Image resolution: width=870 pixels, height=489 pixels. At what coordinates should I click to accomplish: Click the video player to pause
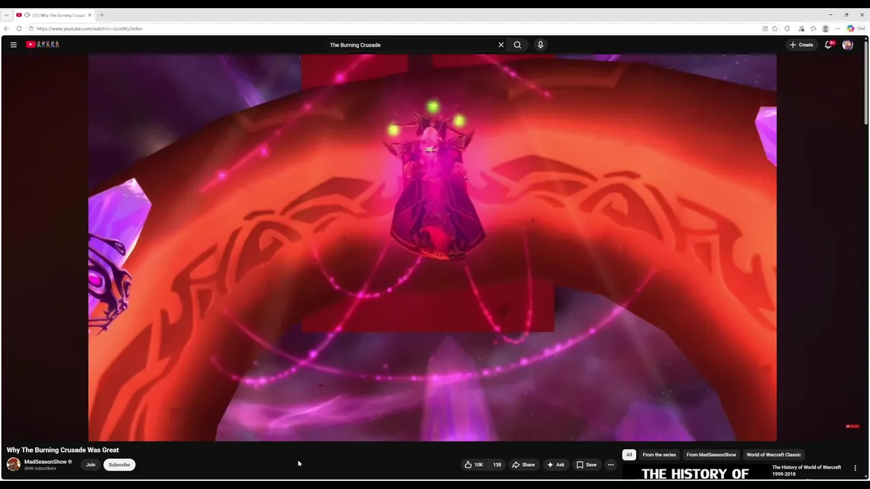point(432,248)
